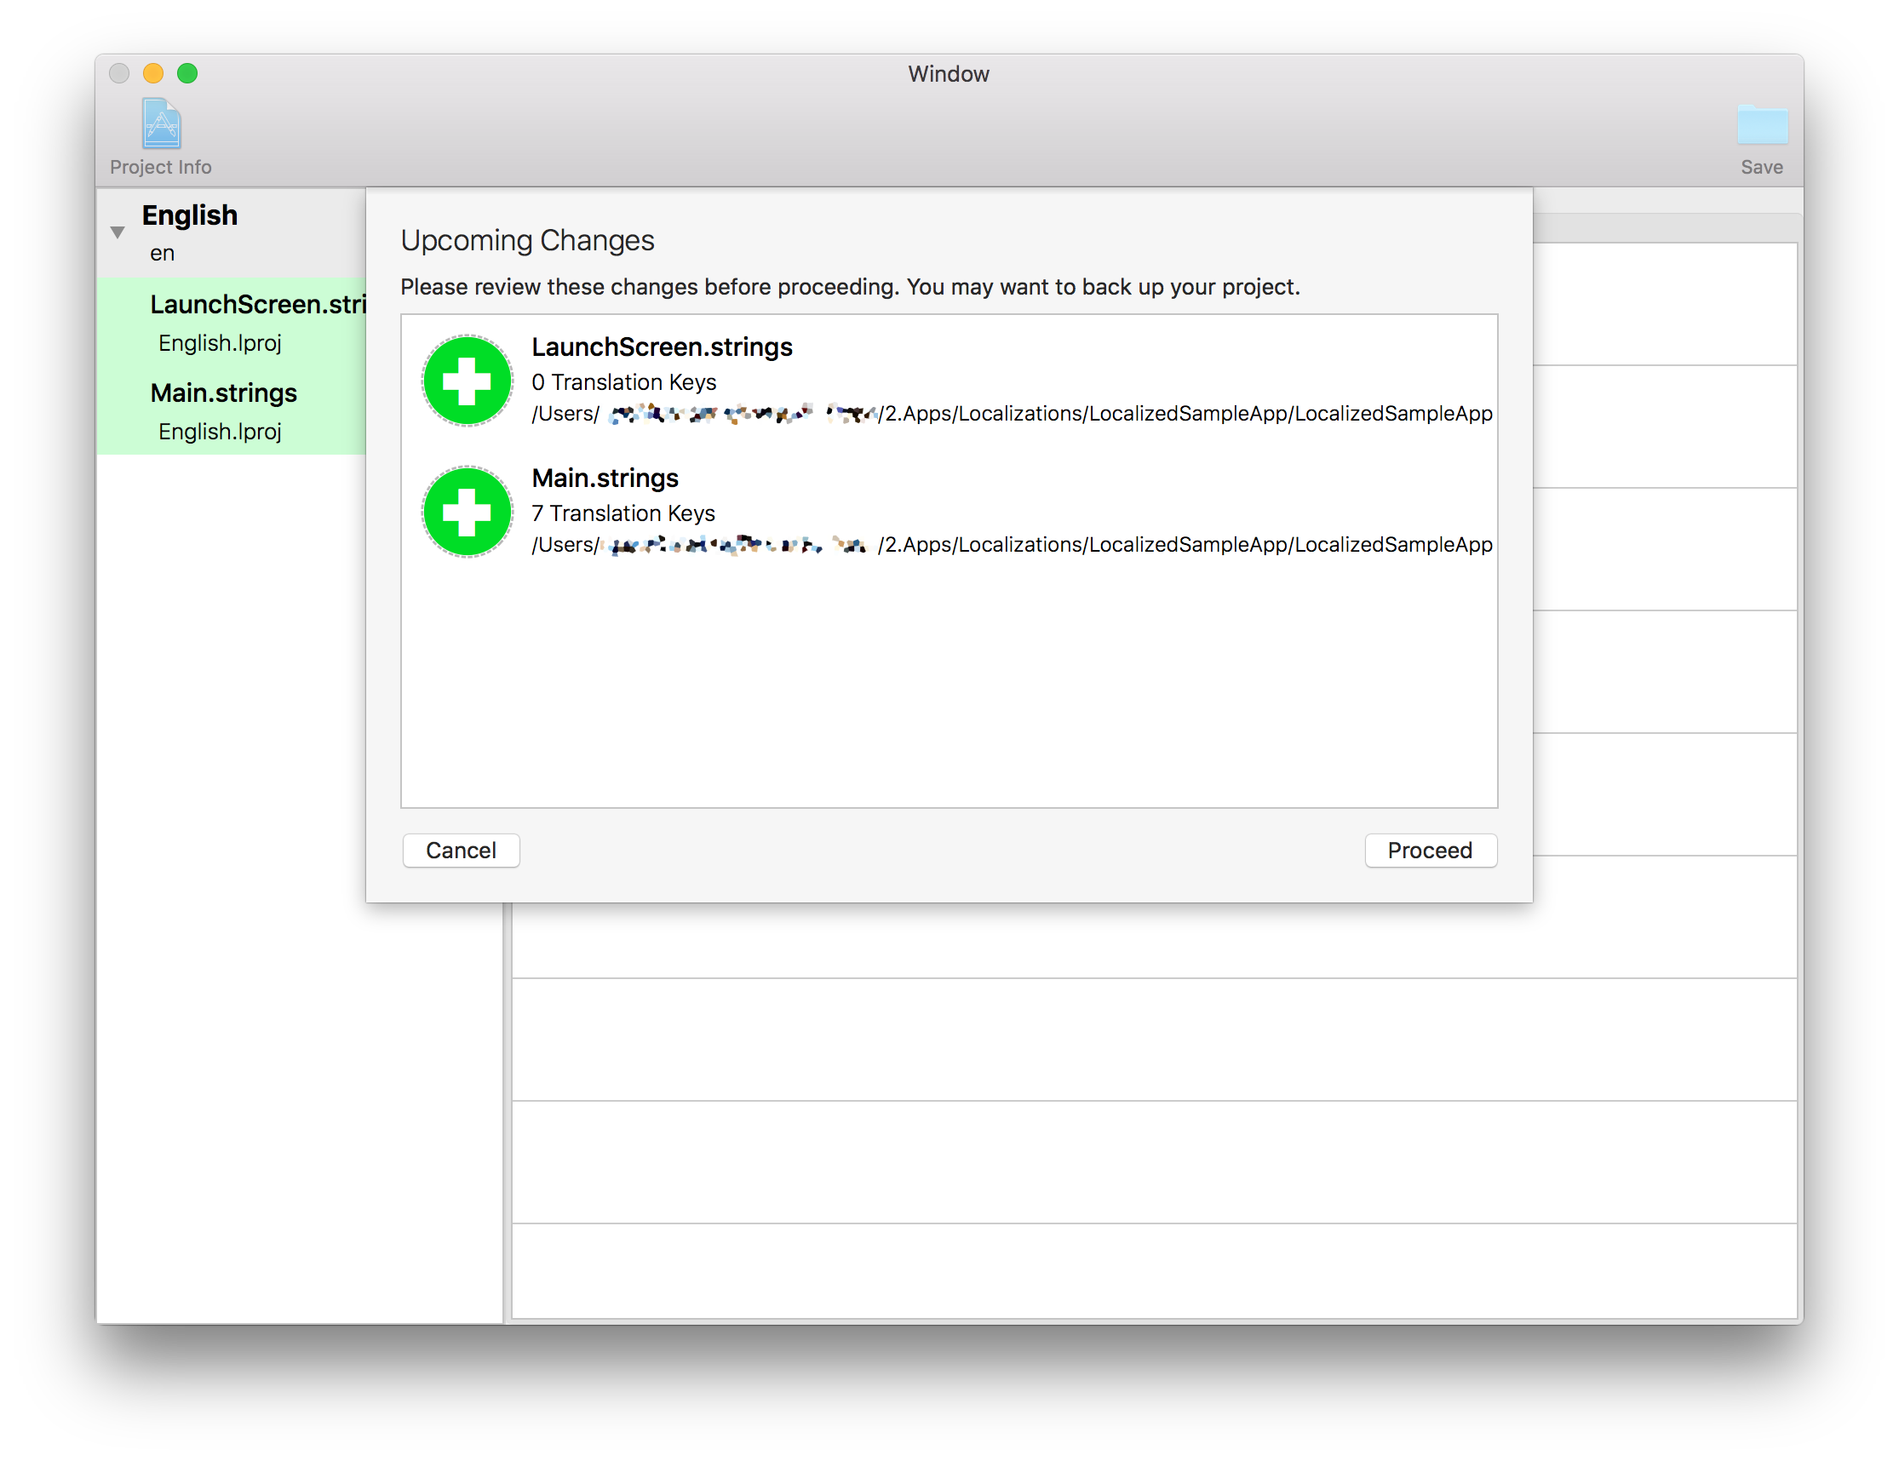Select the English language group header
Image resolution: width=1899 pixels, height=1461 pixels.
pyautogui.click(x=190, y=215)
